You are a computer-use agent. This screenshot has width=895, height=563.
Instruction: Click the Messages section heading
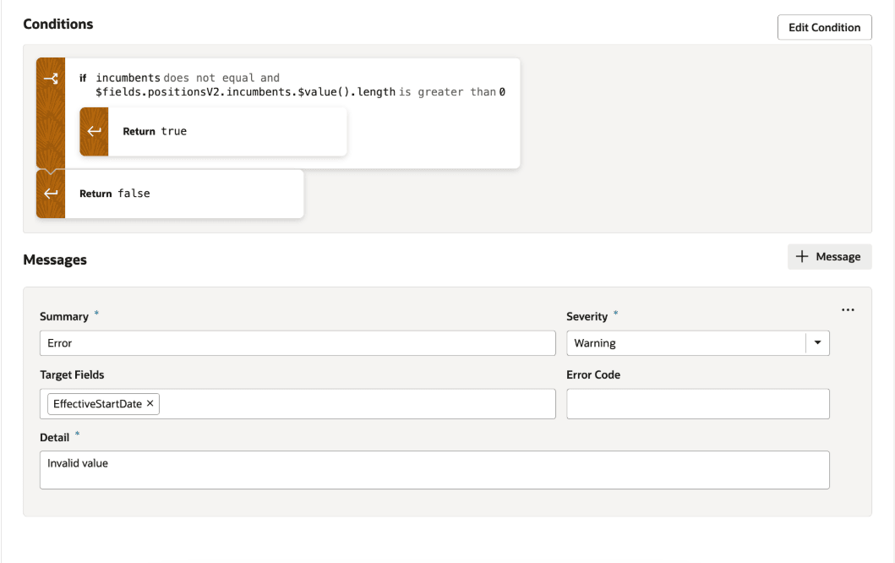[55, 260]
